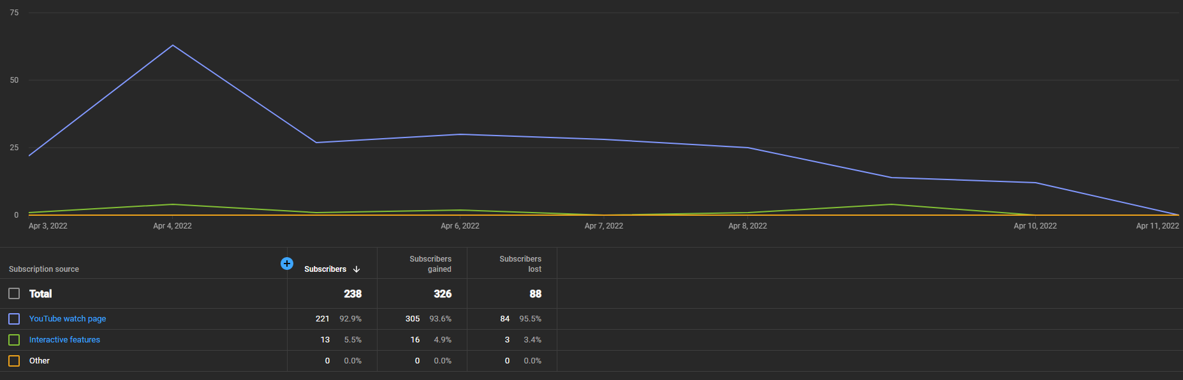Toggle the YouTube watch page checkbox
Viewport: 1183px width, 380px height.
(x=14, y=319)
